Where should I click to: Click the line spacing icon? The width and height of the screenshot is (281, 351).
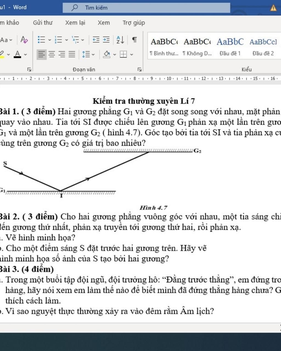click(x=86, y=54)
